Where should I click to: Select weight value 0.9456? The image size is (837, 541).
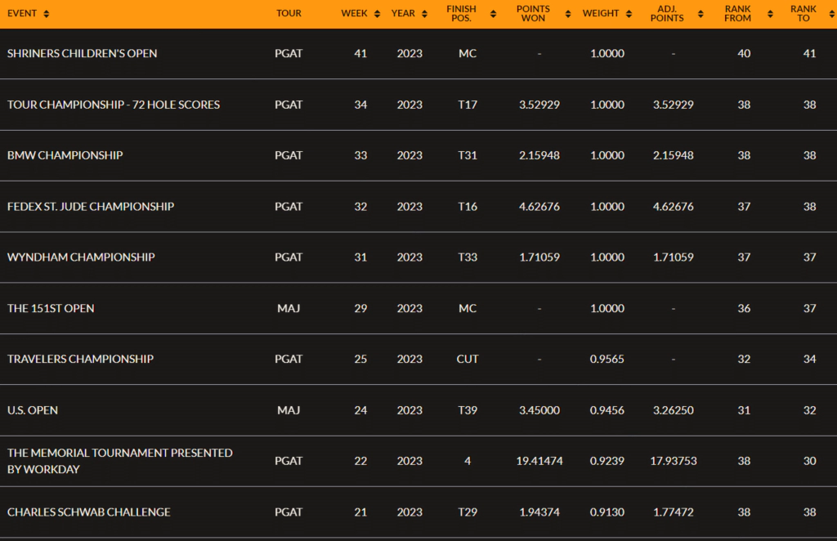click(x=607, y=410)
